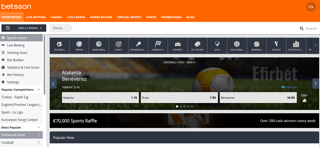Select the Tennis sport icon
The width and height of the screenshot is (320, 147).
pos(79,46)
